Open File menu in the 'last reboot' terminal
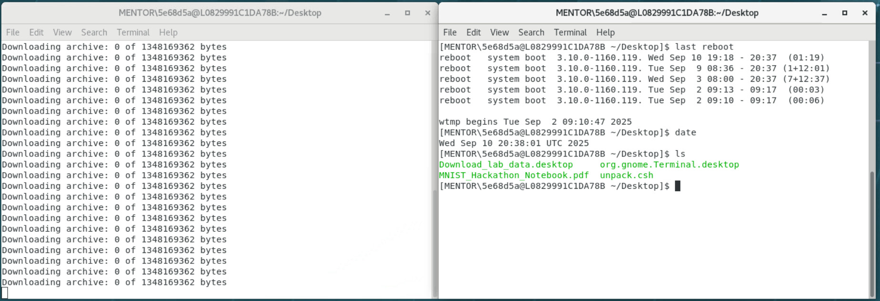Viewport: 880px width, 301px height. point(450,32)
